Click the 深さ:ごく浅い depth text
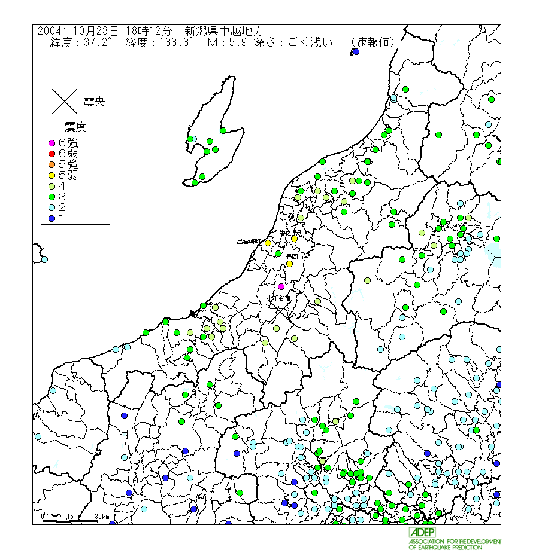The width and height of the screenshot is (536, 553). point(293,42)
